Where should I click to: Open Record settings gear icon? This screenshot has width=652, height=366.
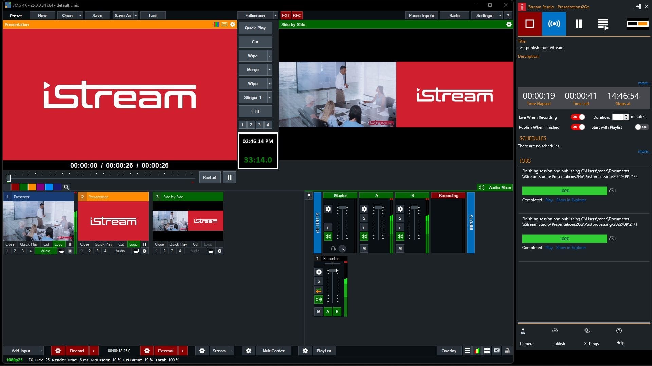point(58,351)
